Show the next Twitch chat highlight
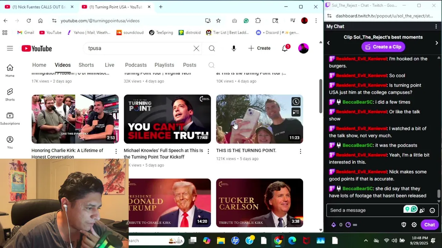Screen dimensions: 442x248 [x=437, y=43]
